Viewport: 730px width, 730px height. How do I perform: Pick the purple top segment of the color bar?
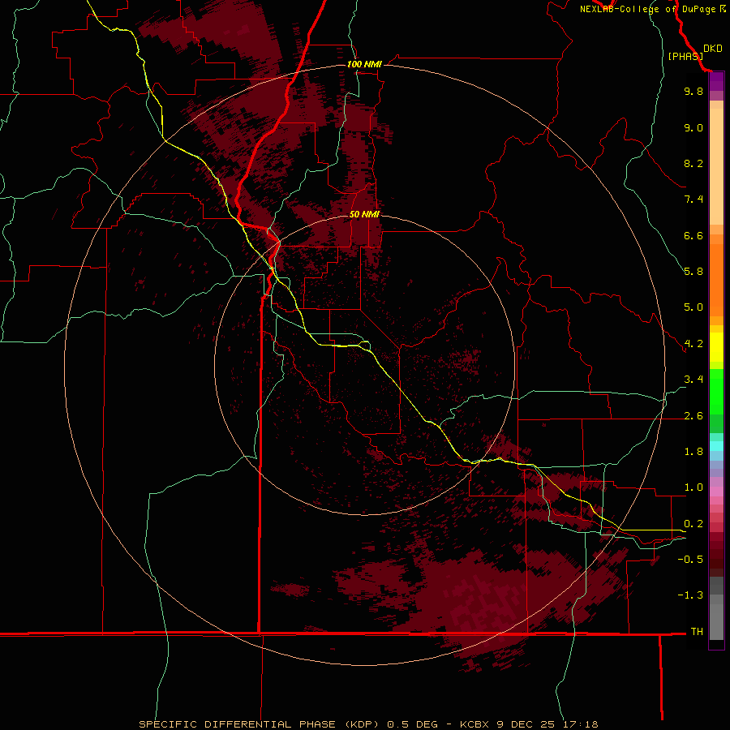716,81
